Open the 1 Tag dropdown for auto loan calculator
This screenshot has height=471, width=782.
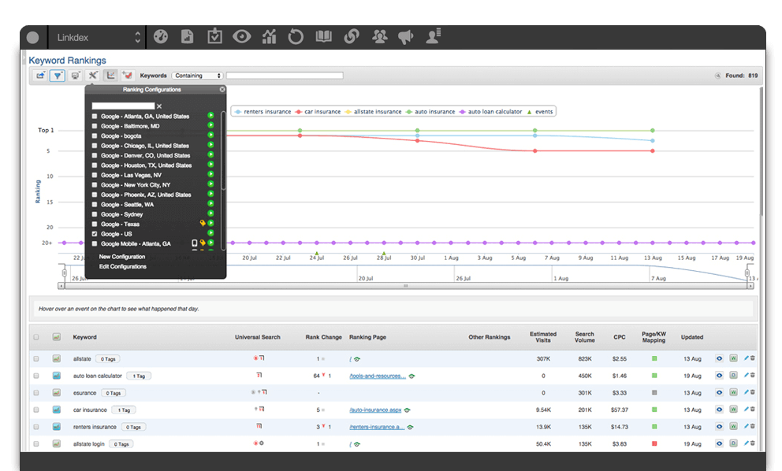point(138,376)
